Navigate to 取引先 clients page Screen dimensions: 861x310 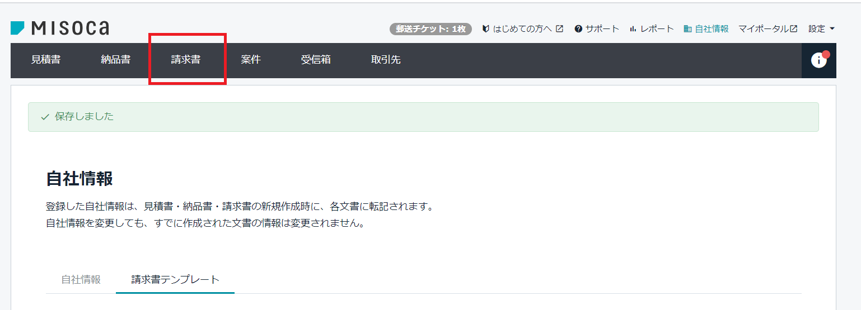pos(386,60)
